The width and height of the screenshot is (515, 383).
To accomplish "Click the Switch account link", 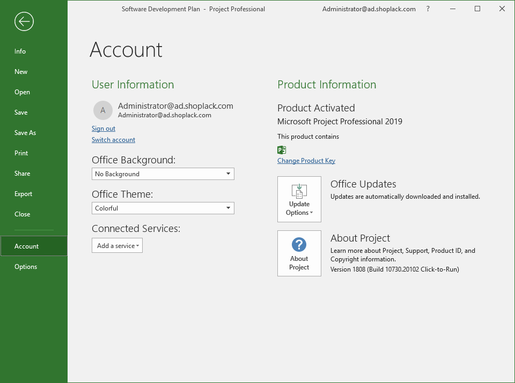I will pyautogui.click(x=113, y=140).
